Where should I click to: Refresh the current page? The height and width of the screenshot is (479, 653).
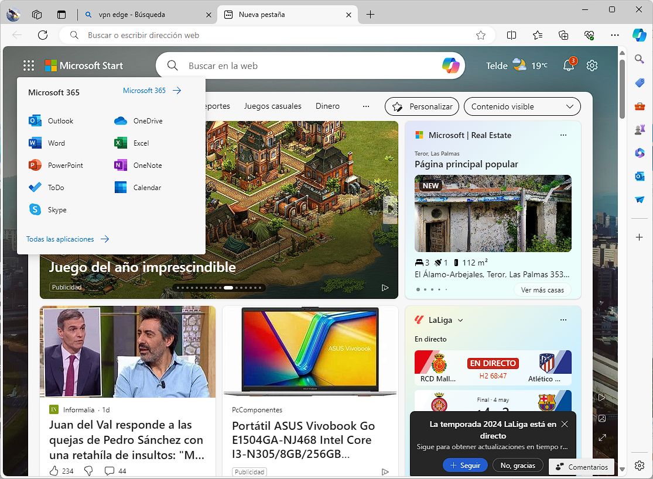[43, 35]
